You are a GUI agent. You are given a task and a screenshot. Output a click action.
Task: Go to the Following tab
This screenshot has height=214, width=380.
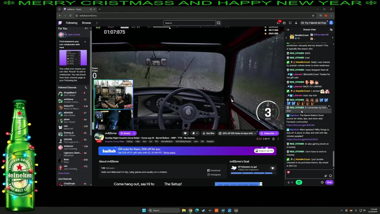click(x=72, y=23)
